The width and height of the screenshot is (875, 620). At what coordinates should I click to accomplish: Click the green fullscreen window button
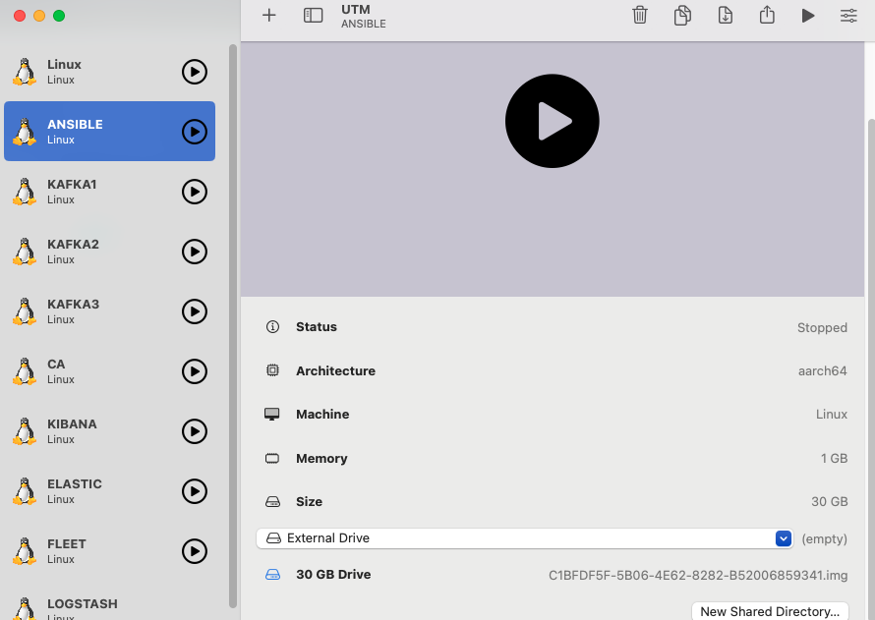(x=59, y=16)
